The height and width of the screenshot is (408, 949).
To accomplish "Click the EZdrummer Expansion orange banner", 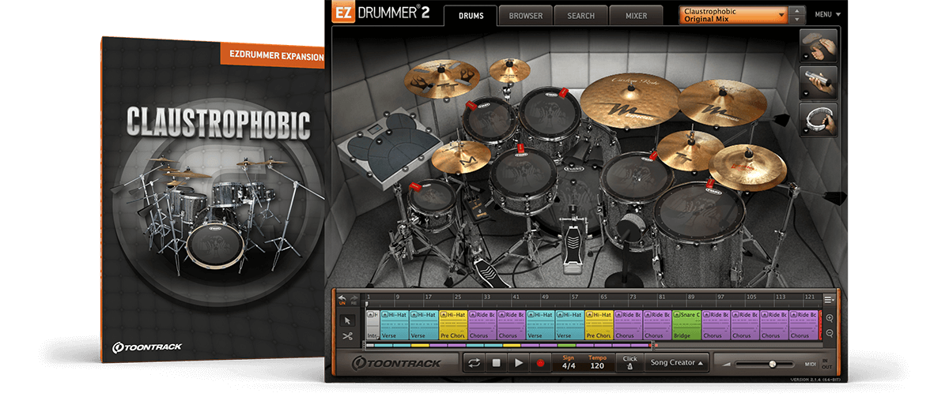I will 271,57.
